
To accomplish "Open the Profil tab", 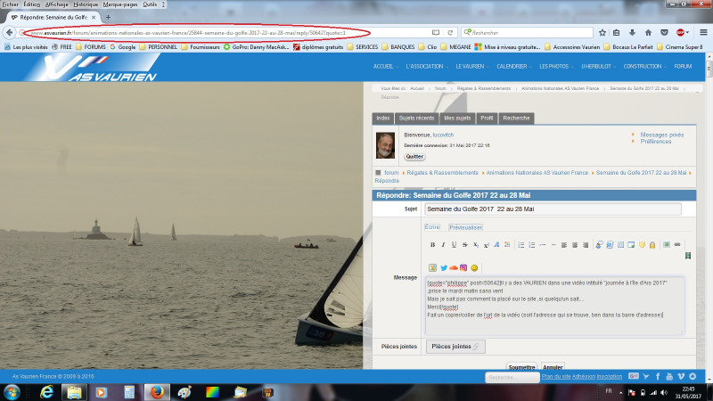I will [x=487, y=119].
